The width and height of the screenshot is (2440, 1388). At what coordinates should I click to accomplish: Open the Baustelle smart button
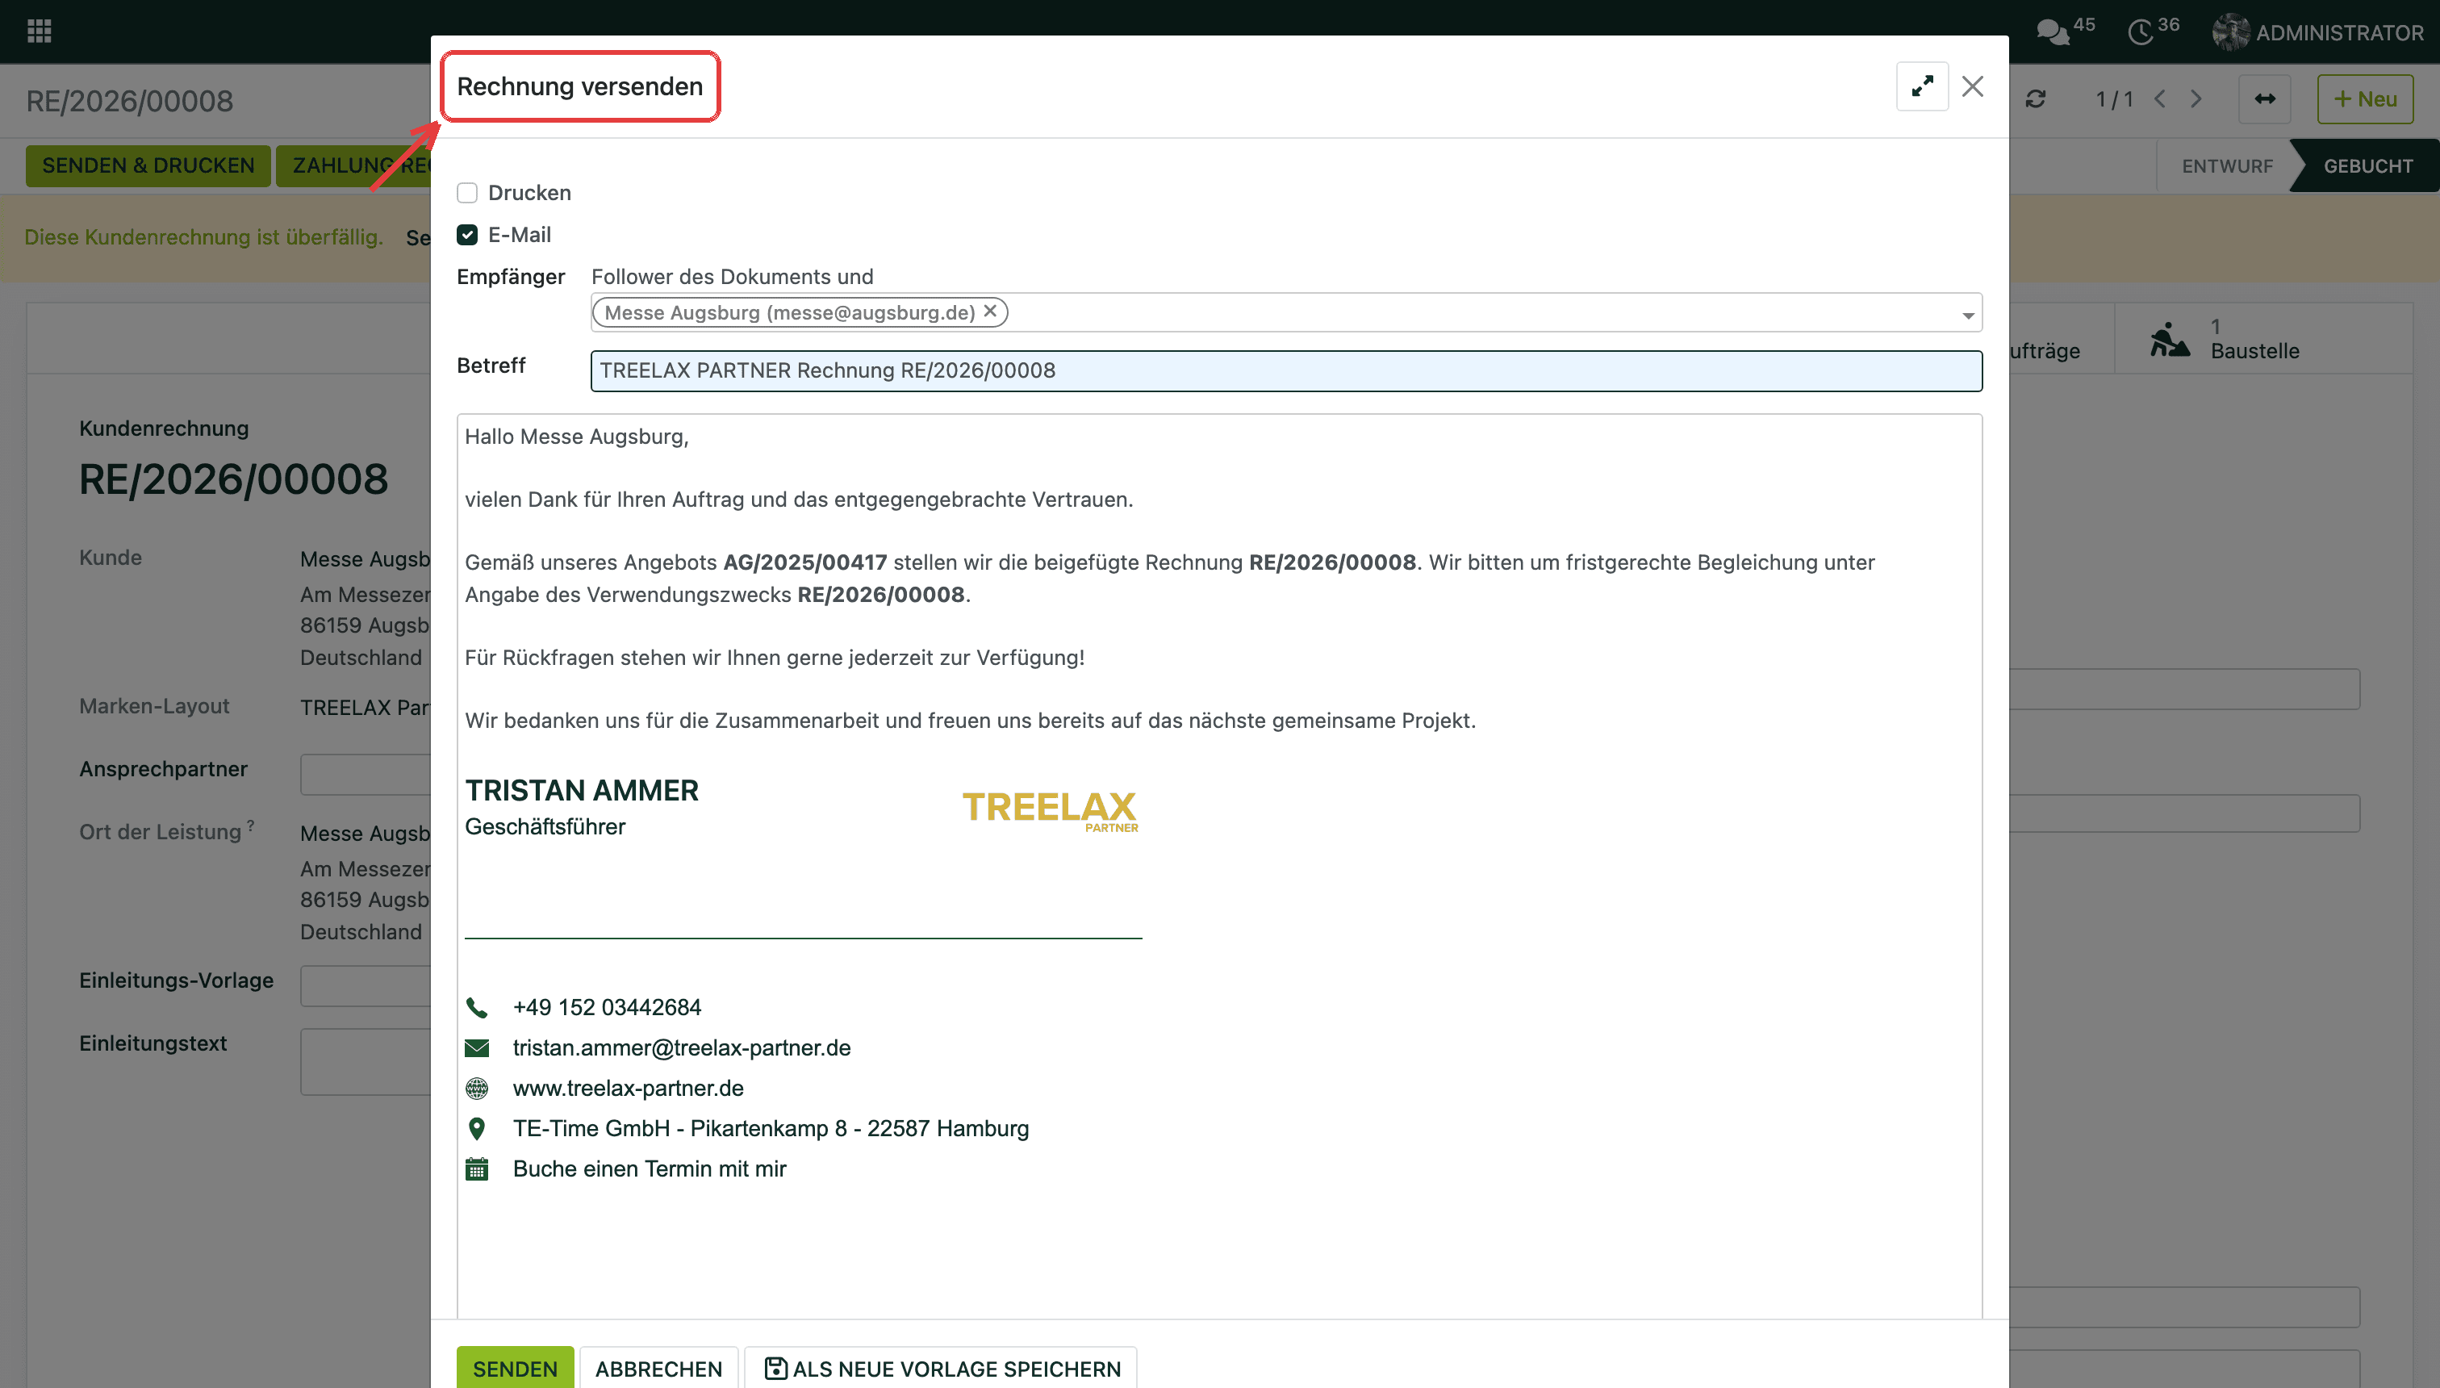pyautogui.click(x=2262, y=340)
